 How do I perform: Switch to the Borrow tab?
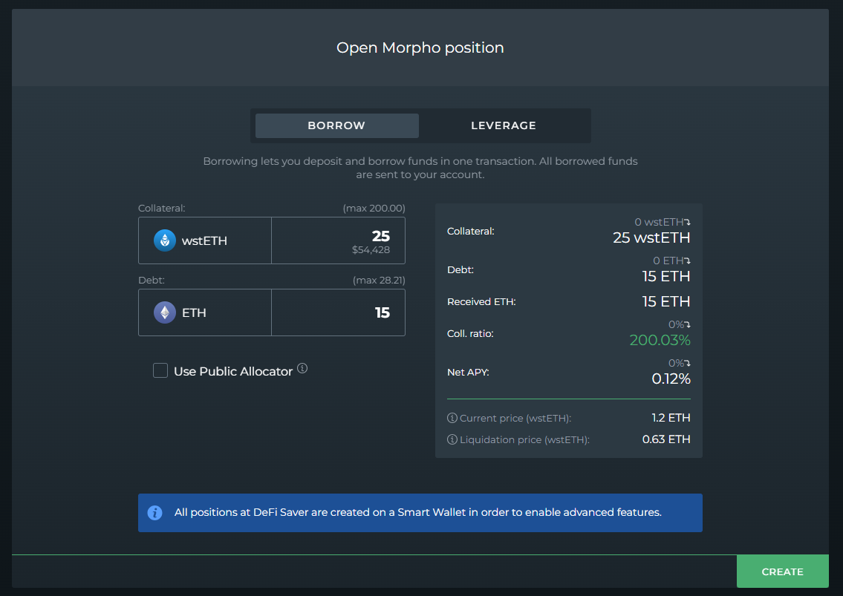point(336,125)
